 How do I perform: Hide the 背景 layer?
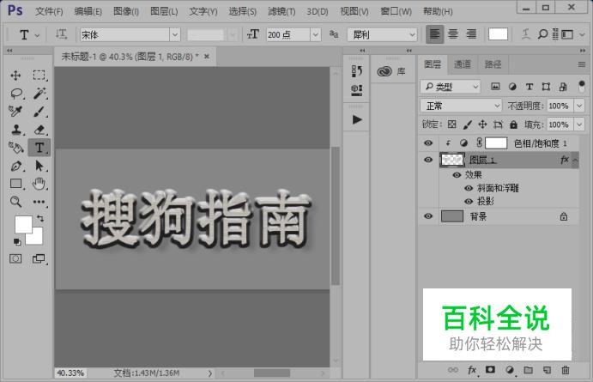pos(428,216)
